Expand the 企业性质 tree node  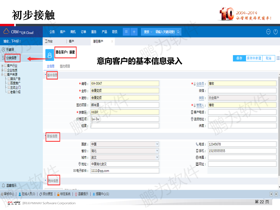click(x=2, y=70)
